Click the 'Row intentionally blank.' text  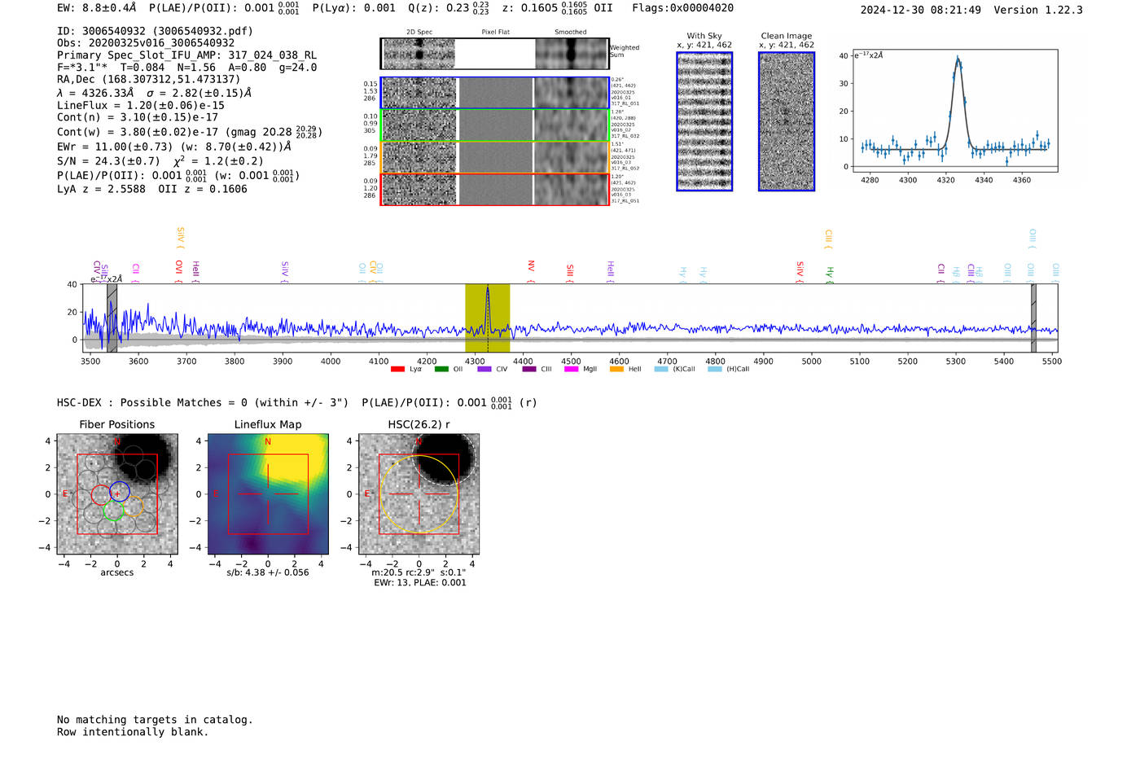pos(133,732)
